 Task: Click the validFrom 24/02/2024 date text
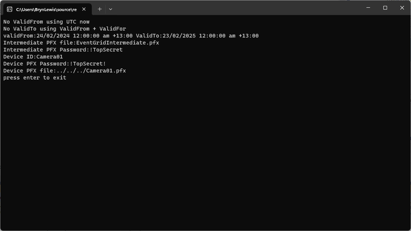[53, 36]
